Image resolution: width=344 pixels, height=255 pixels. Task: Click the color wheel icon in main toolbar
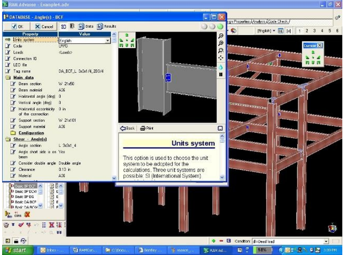coord(233,31)
